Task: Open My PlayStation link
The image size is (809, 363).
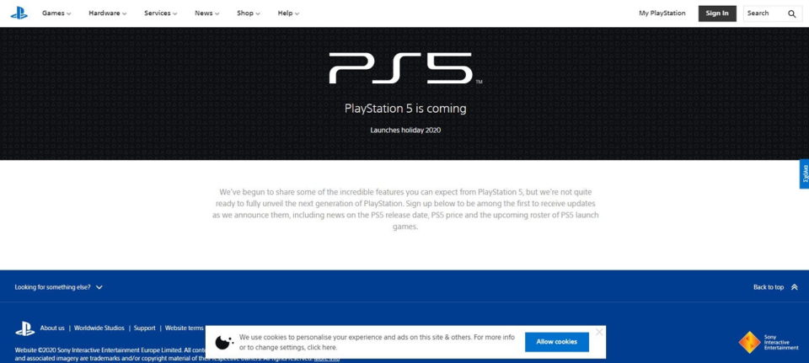Action: click(x=662, y=13)
